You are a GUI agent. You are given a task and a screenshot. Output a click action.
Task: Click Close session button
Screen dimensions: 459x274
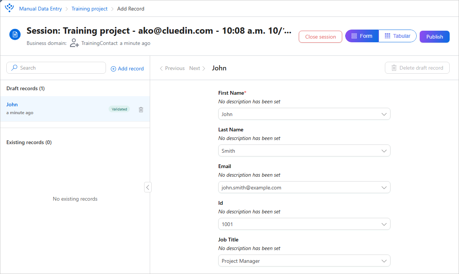coord(320,37)
